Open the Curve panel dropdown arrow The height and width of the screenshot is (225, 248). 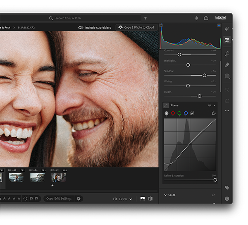click(x=215, y=105)
